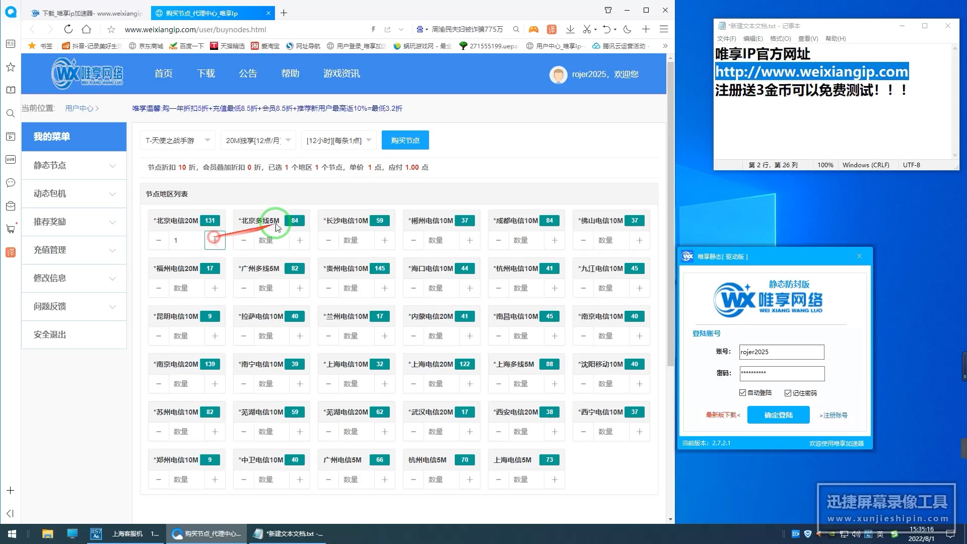Open 帮助 in site navigation
The width and height of the screenshot is (967, 544).
[x=290, y=74]
